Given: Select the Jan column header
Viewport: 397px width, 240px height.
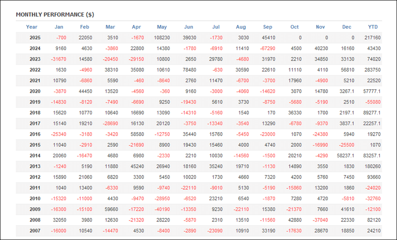Looking at the screenshot, I should (x=59, y=27).
